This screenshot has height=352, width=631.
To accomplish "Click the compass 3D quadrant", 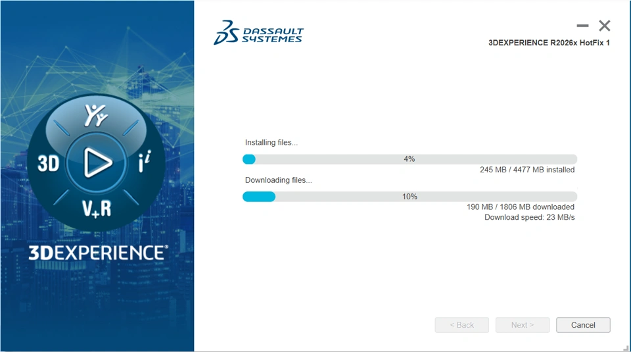I will pos(48,164).
